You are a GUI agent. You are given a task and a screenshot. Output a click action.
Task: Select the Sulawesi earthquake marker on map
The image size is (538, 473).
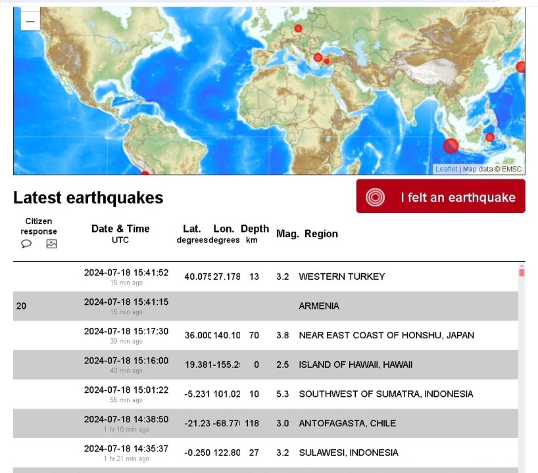[x=489, y=137]
